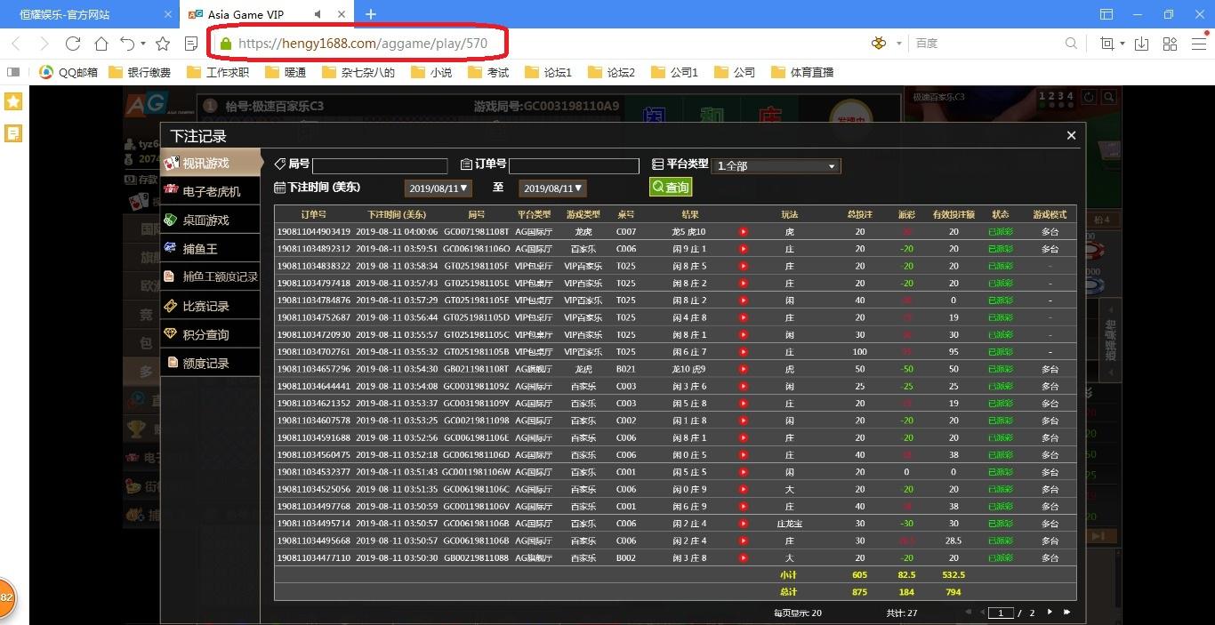Open the 桌面游戏 records tab

(210, 220)
